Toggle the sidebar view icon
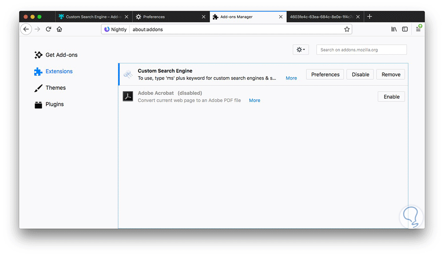 405,29
